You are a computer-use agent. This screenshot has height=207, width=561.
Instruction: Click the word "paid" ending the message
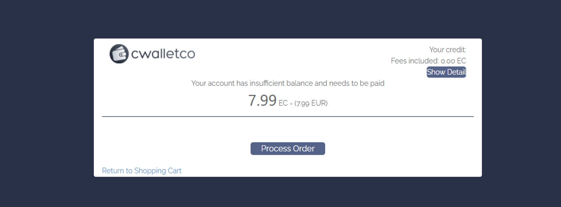[x=377, y=83]
